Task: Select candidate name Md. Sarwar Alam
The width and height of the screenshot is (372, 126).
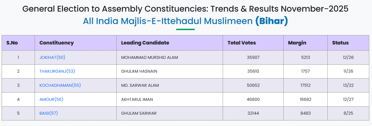Action: (x=140, y=85)
